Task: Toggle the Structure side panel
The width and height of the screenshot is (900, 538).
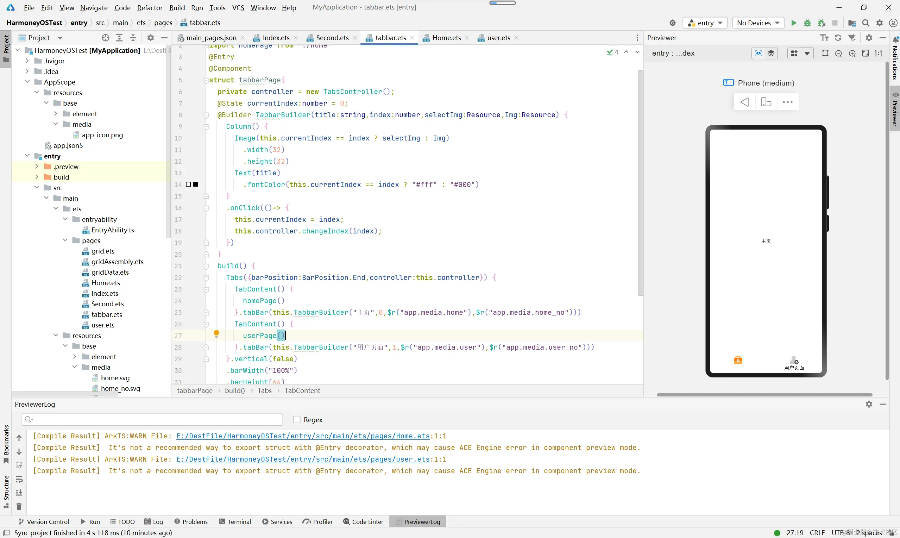Action: tap(6, 491)
